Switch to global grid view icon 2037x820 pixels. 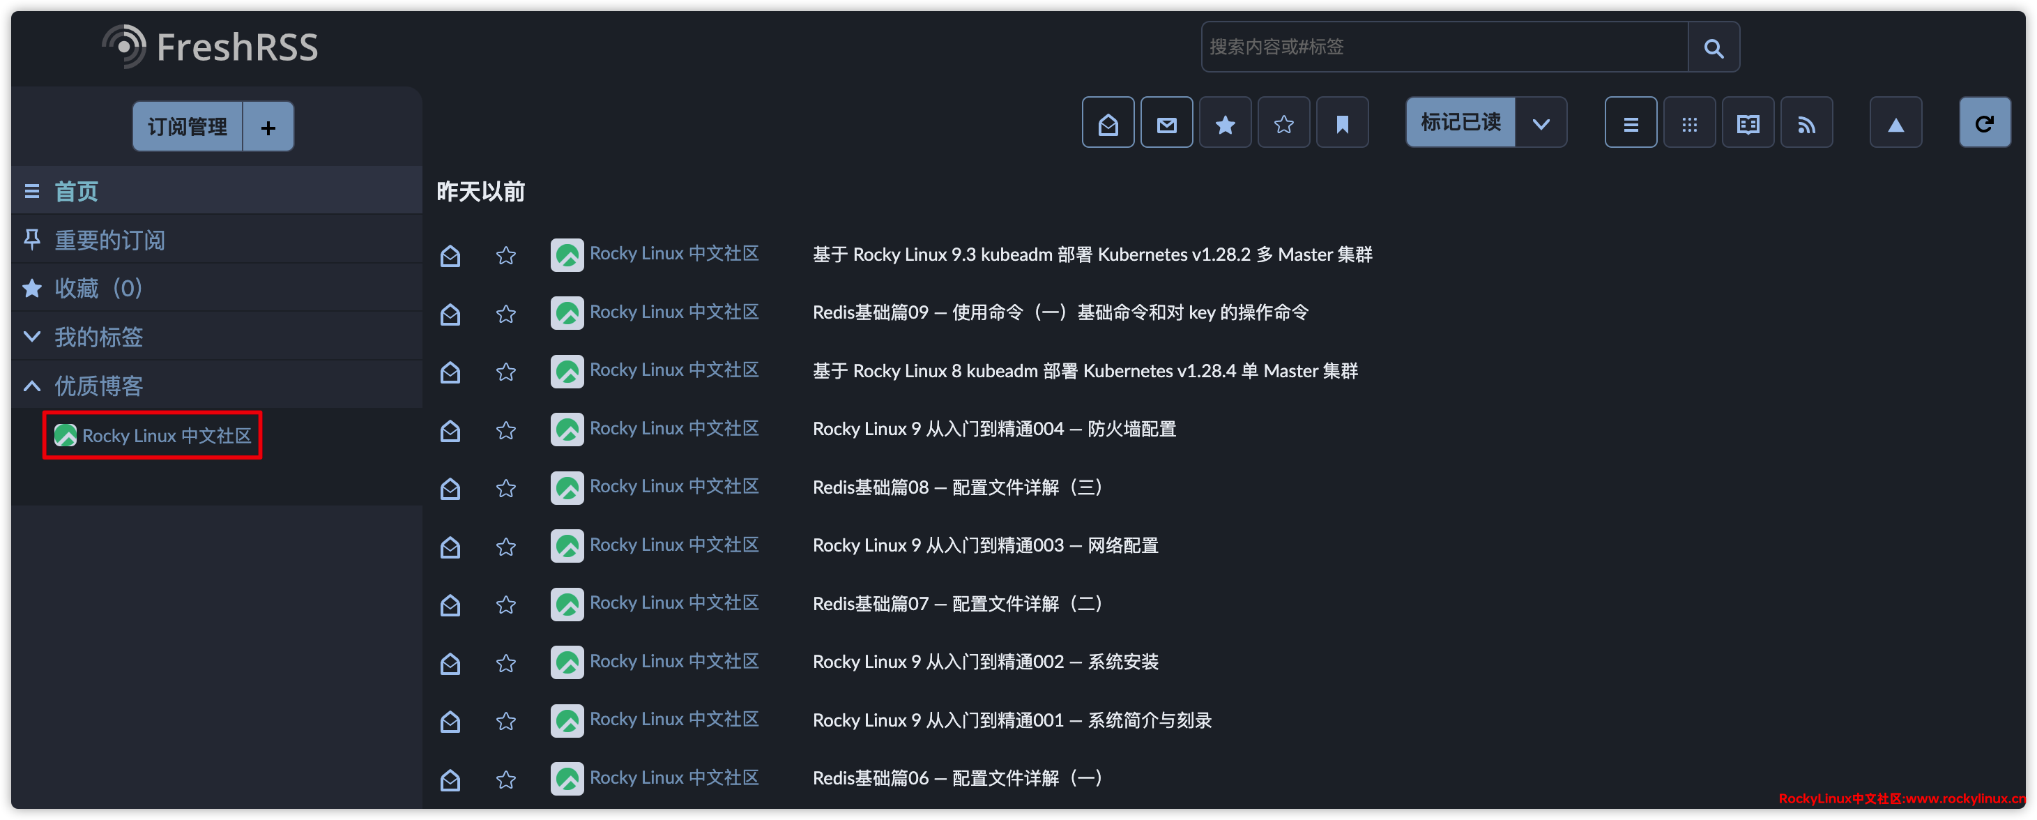click(x=1689, y=123)
